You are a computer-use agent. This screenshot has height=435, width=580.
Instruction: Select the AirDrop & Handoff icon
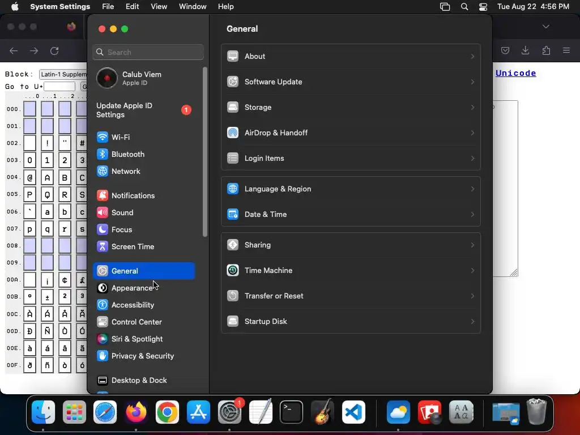coord(233,133)
